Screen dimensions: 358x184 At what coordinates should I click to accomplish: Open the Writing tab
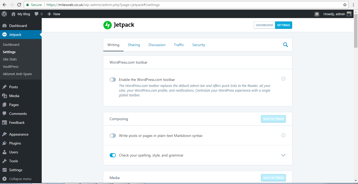tap(113, 45)
